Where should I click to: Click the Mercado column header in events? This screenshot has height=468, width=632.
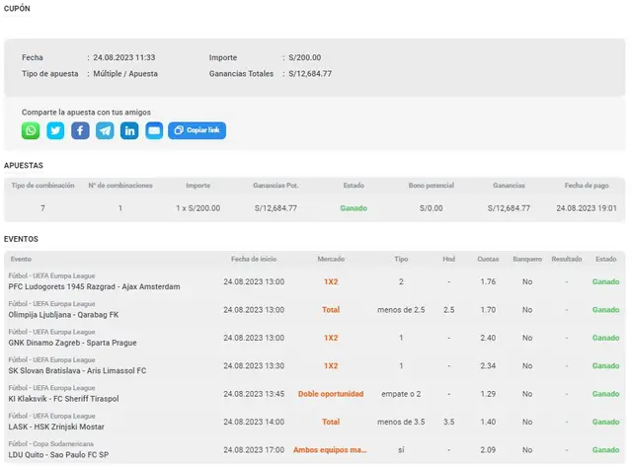point(331,259)
